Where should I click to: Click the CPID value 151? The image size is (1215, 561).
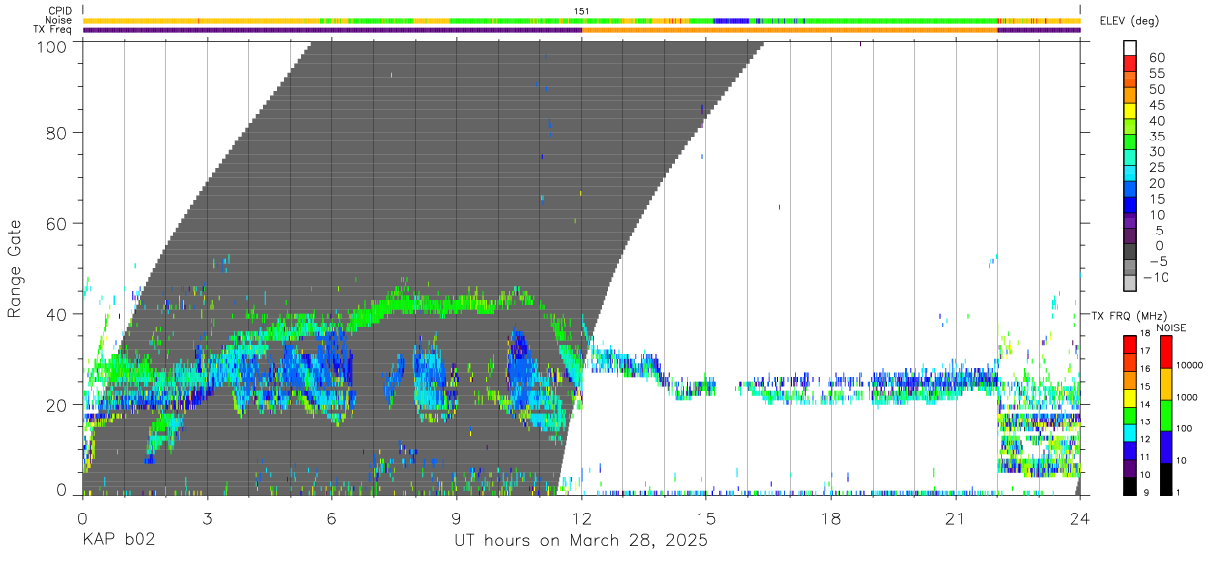582,11
